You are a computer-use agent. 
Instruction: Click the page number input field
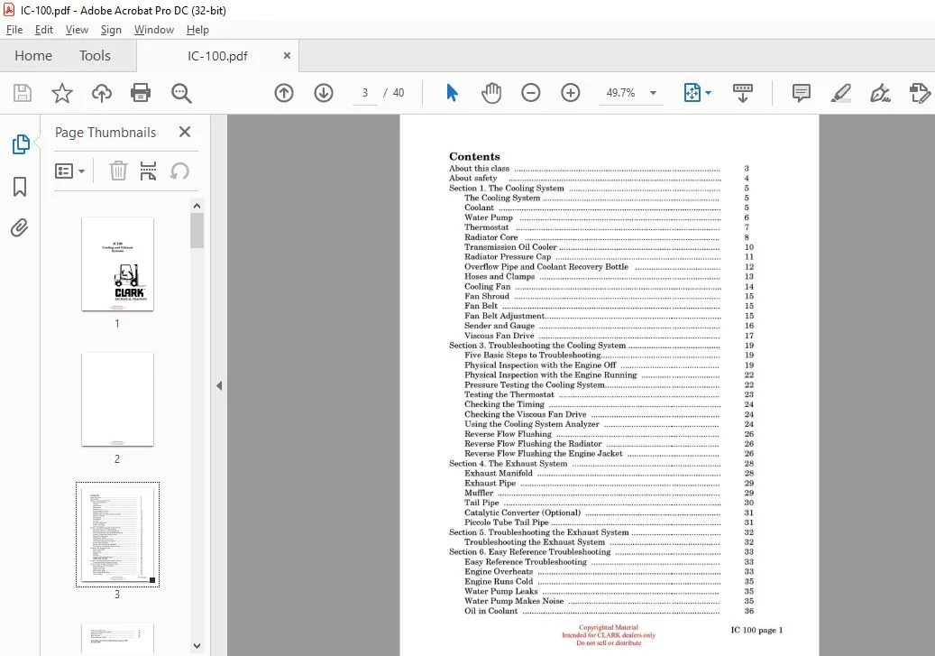pyautogui.click(x=365, y=93)
